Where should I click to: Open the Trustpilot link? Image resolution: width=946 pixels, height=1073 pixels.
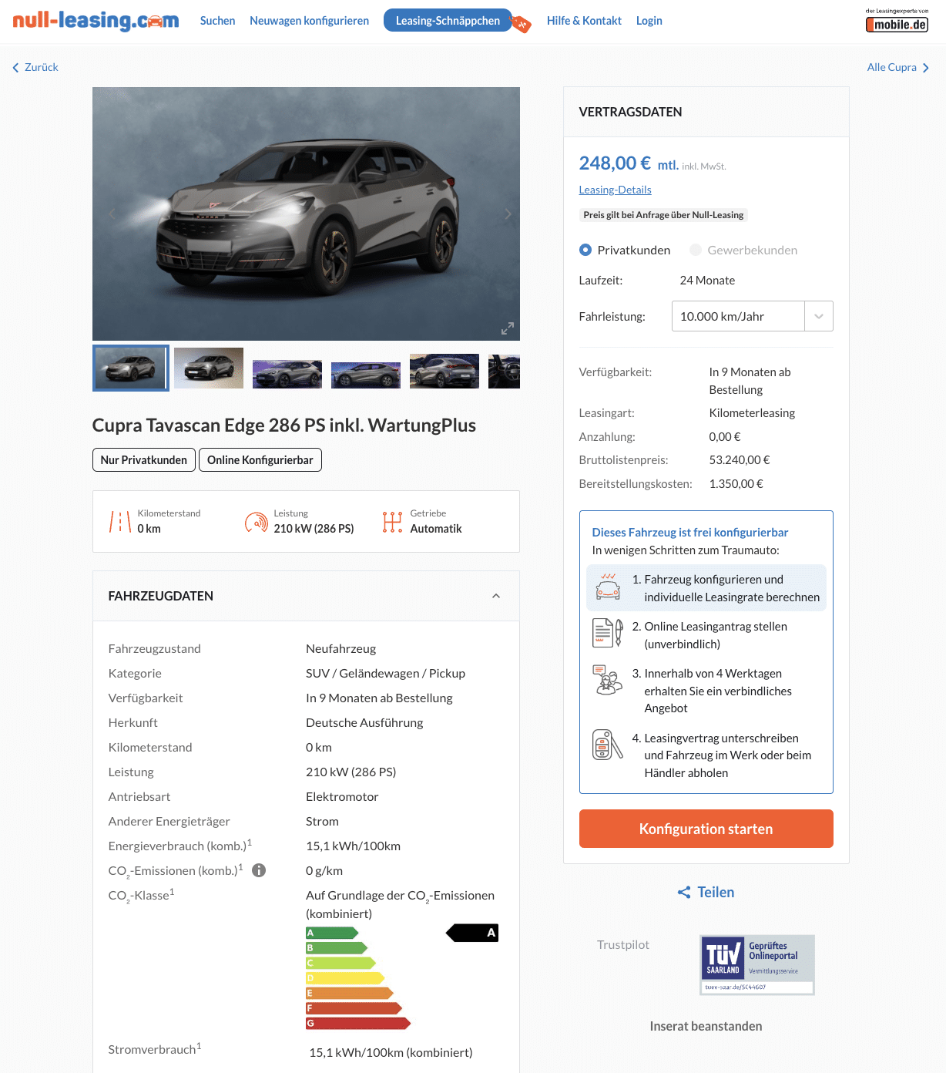[x=623, y=944]
